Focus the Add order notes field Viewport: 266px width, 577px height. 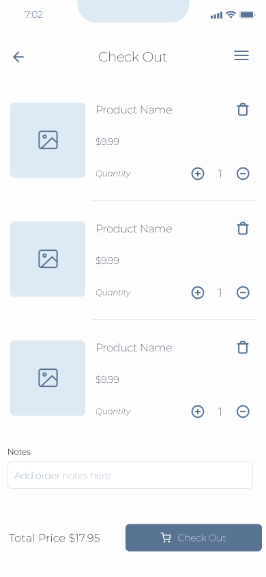click(x=130, y=475)
